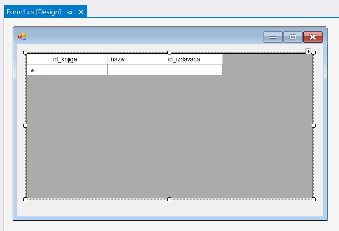
Task: Click the middle-left resize handle of the grid
Action: [25, 125]
